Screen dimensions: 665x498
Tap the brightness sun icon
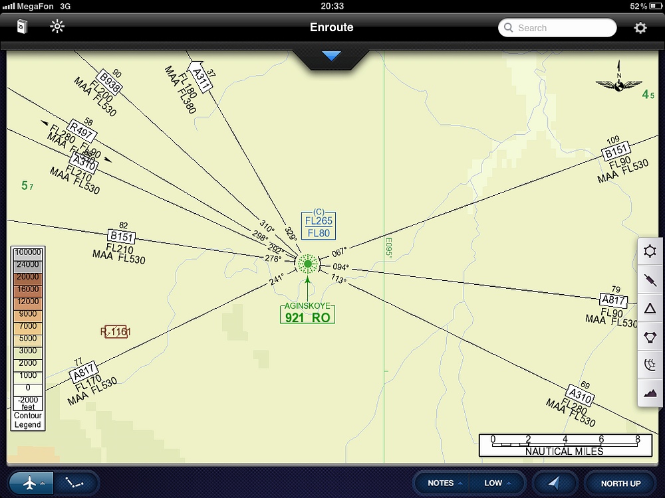click(57, 27)
